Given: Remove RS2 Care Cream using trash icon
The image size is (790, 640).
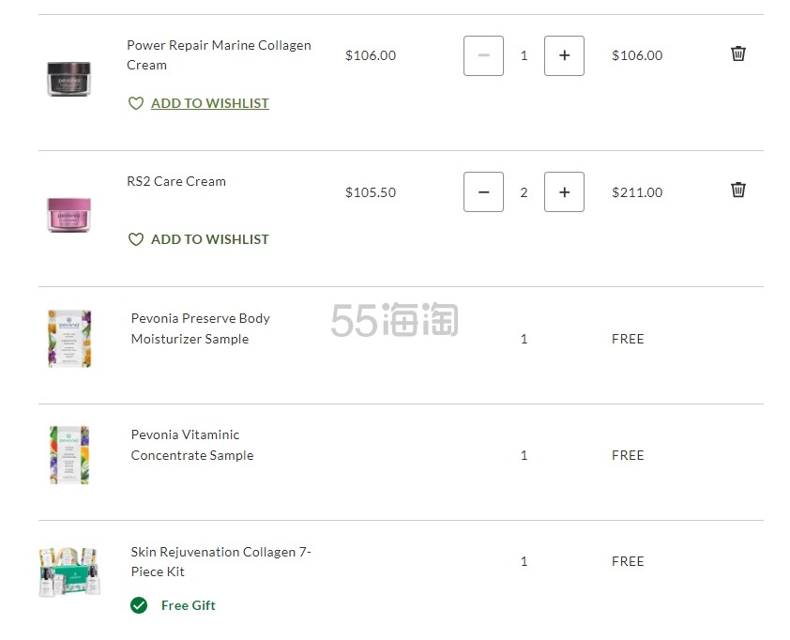Looking at the screenshot, I should (738, 190).
